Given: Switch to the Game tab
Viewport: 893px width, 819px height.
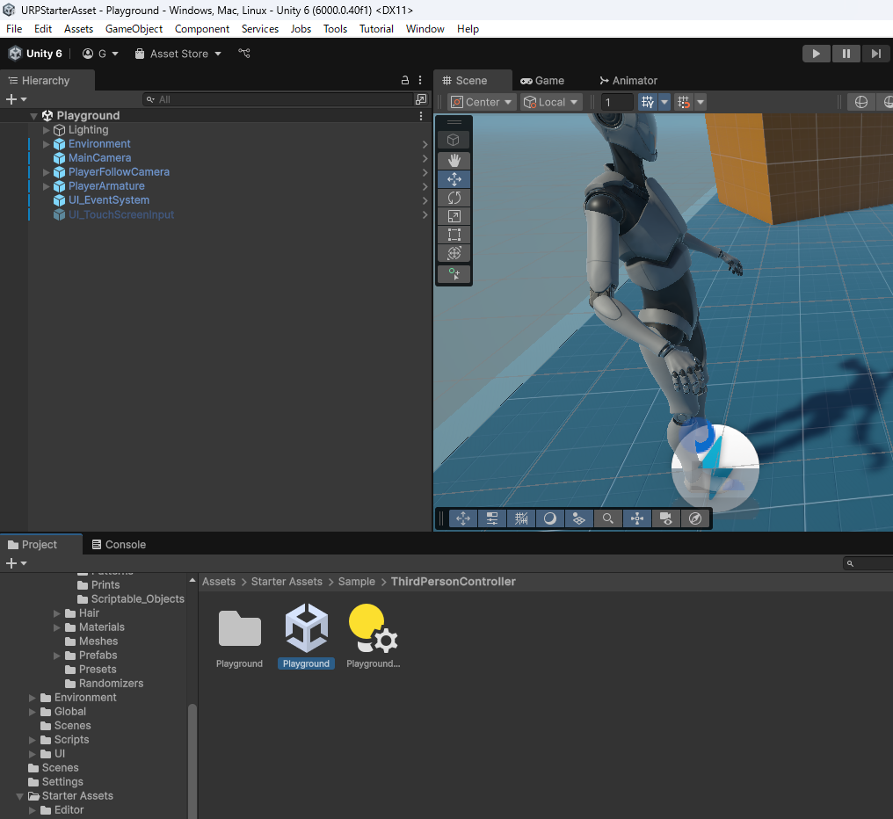Looking at the screenshot, I should coord(542,80).
